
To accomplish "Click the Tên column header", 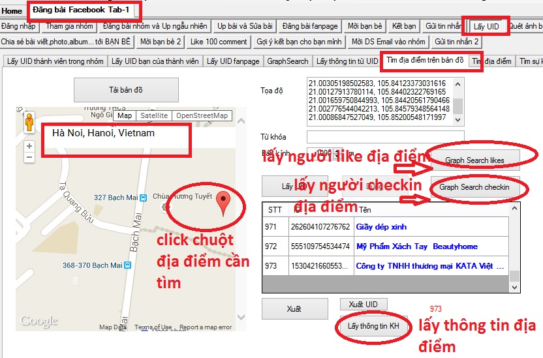I will tap(431, 209).
